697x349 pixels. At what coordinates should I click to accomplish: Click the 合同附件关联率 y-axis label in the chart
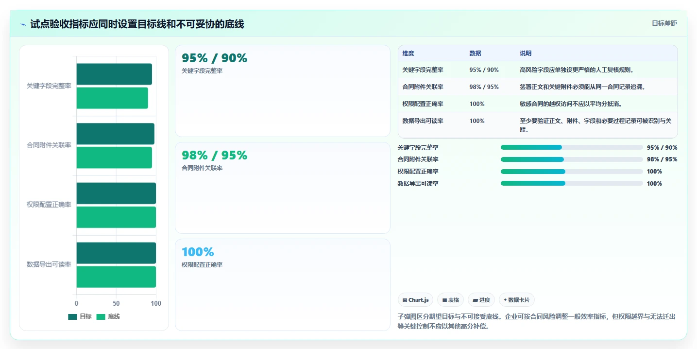(49, 145)
